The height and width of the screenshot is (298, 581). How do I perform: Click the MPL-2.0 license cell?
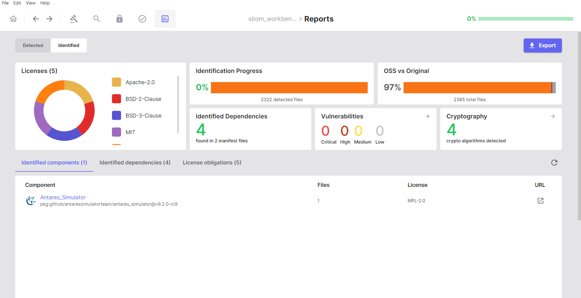[416, 201]
